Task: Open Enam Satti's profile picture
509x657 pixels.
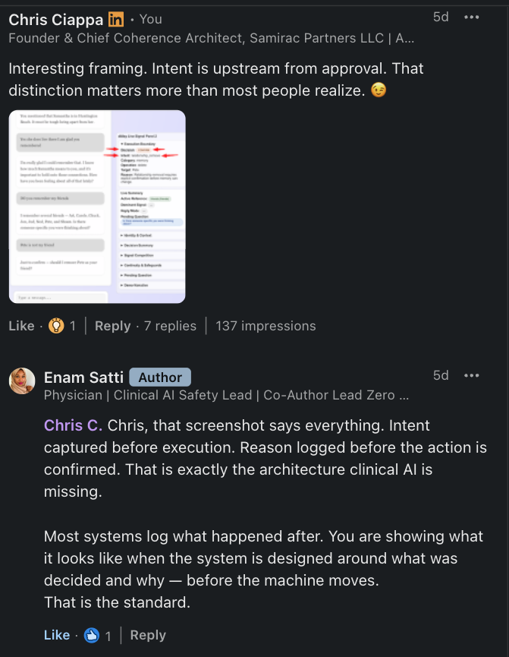Action: point(22,381)
